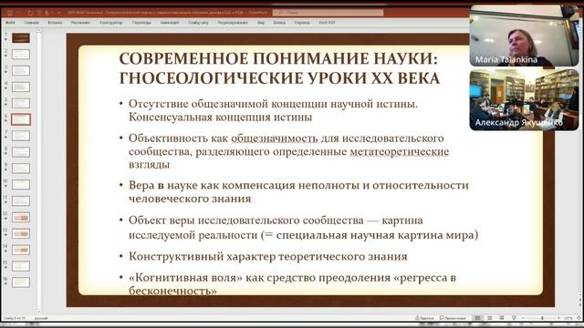Click the Заметки notes button in status bar
584x328 pixels.
(424, 318)
